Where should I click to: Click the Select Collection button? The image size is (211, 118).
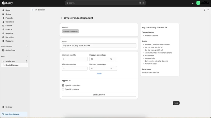(99, 95)
